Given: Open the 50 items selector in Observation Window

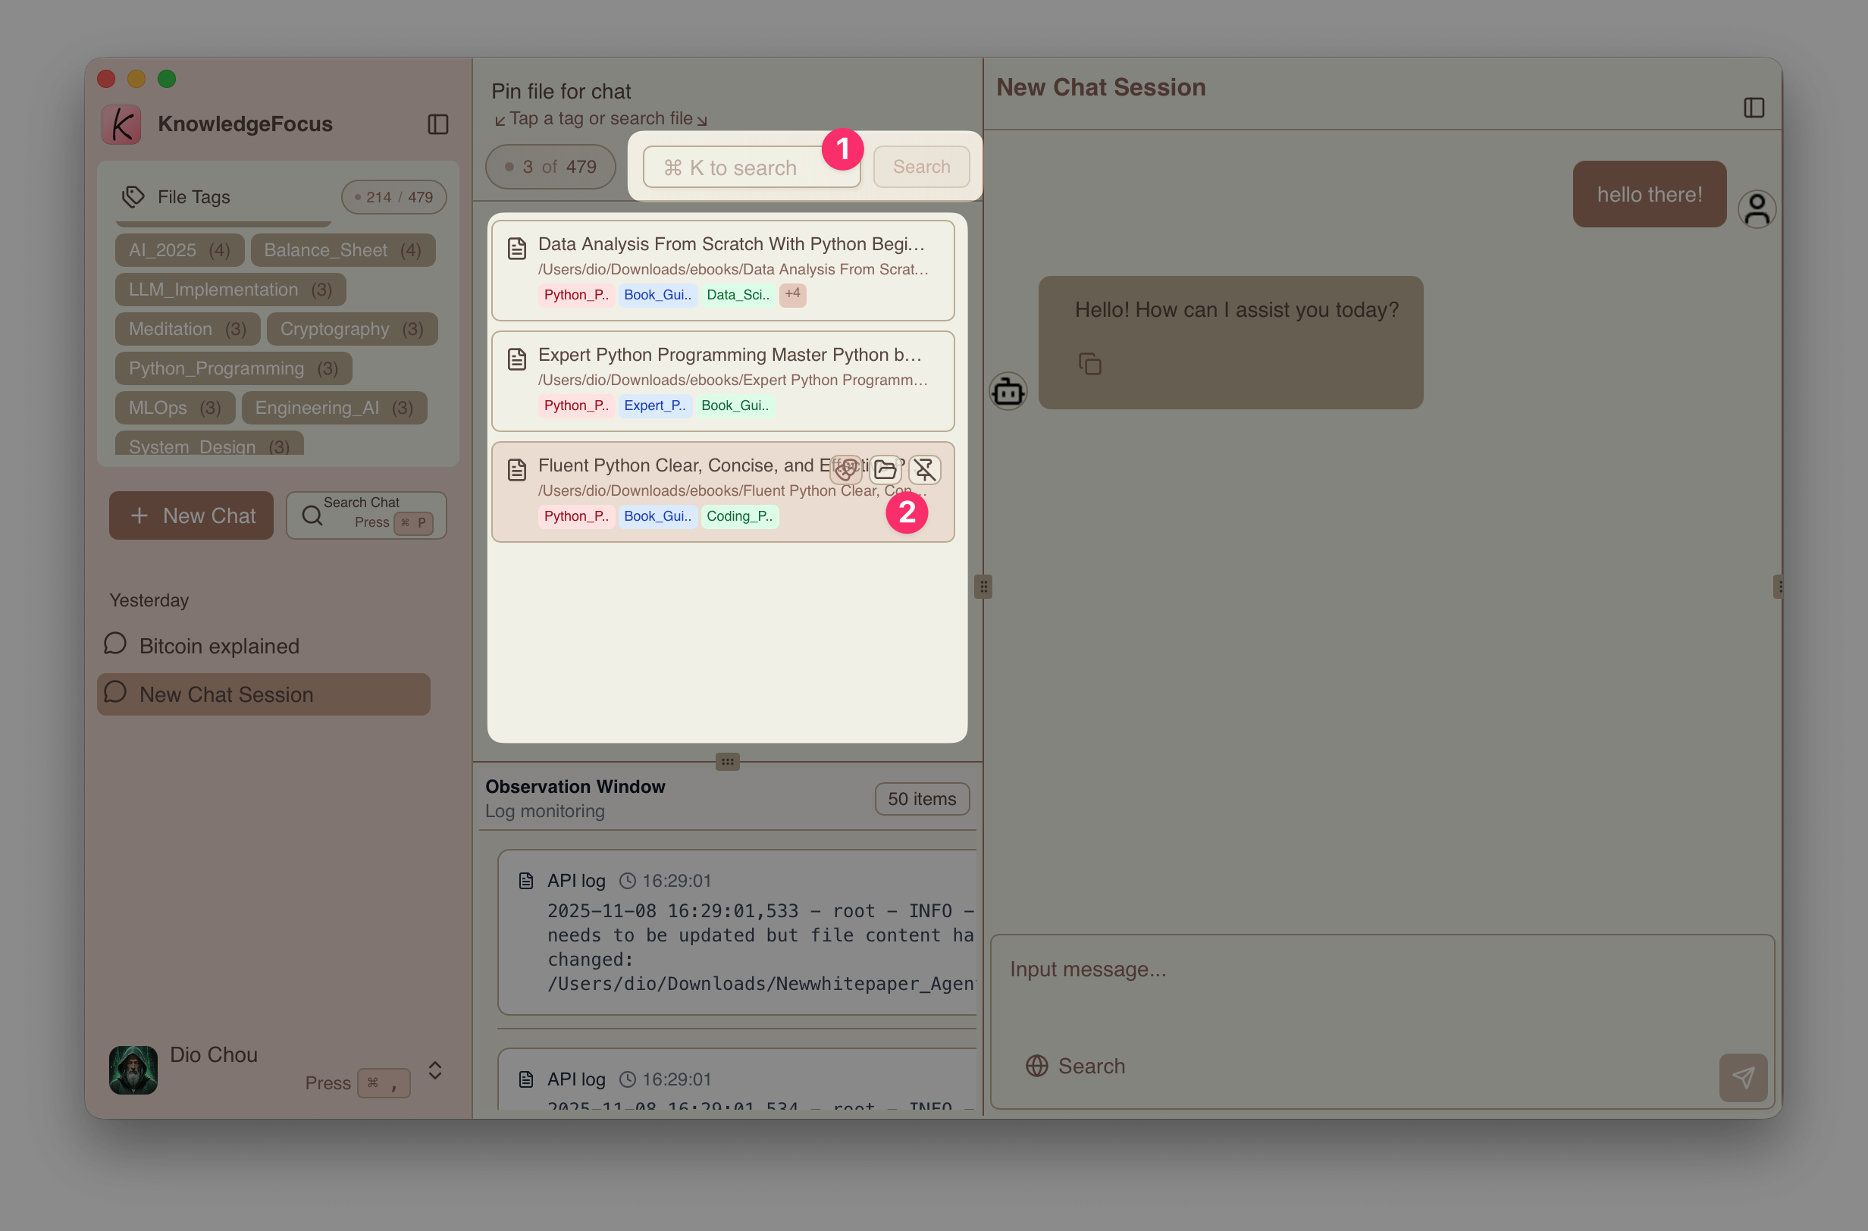Looking at the screenshot, I should 921,798.
